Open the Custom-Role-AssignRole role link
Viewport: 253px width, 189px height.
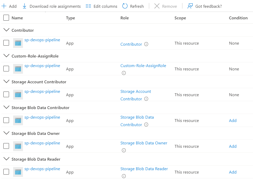(143, 66)
